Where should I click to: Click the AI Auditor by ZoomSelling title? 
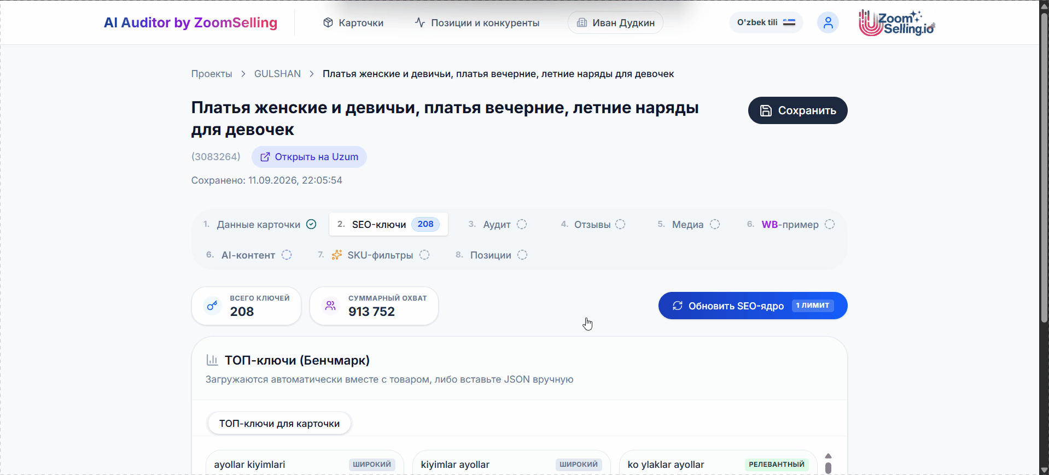tap(191, 22)
